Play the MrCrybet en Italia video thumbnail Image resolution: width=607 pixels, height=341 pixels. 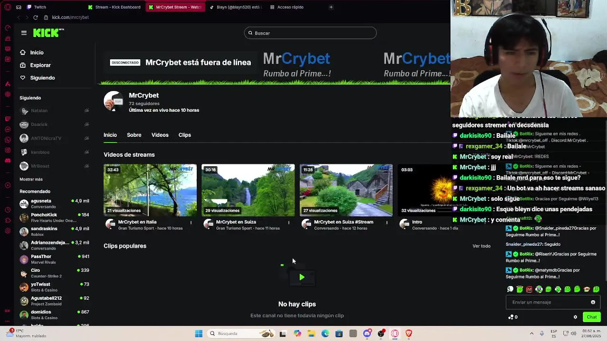pos(150,190)
